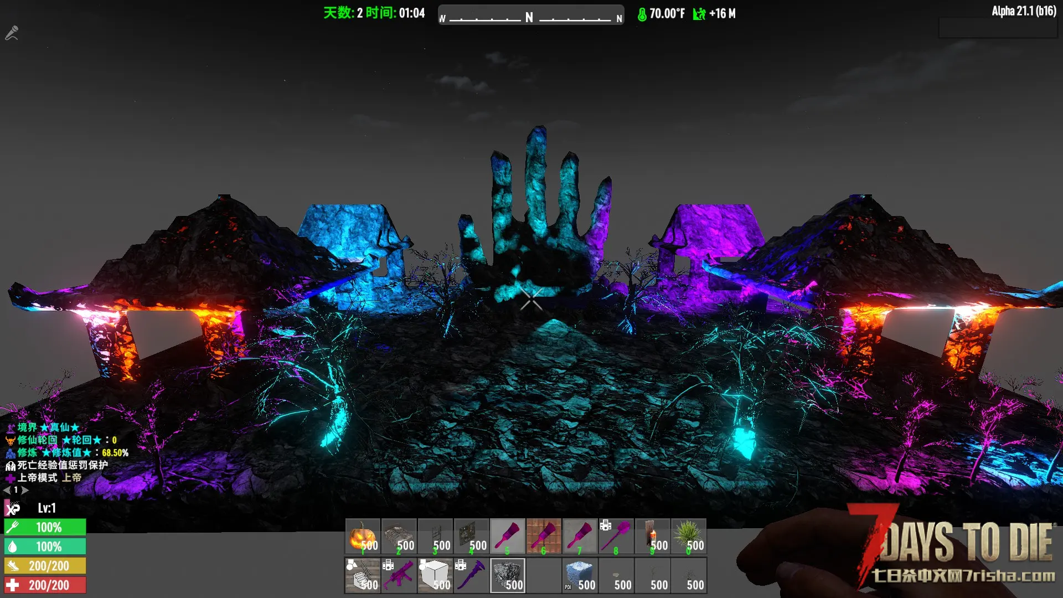
Task: Select the purple wrench tool
Action: coord(471,575)
